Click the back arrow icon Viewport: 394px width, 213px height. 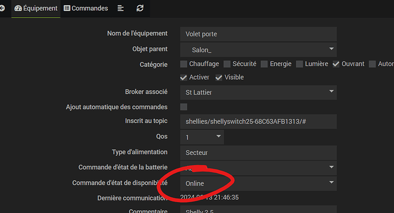pyautogui.click(x=2, y=9)
